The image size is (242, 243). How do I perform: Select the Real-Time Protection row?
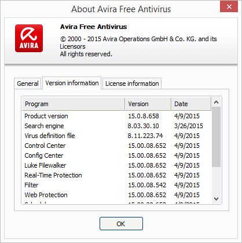pos(117,175)
